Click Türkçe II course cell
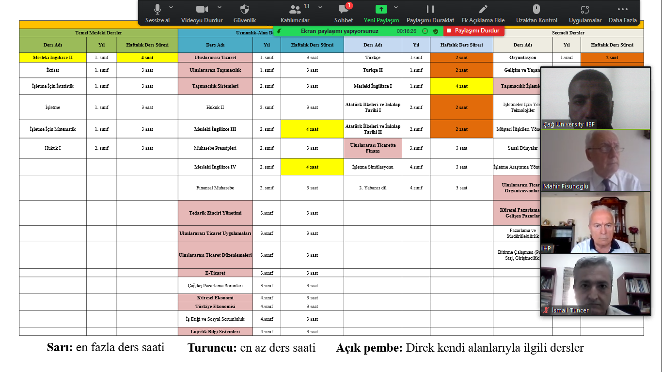The width and height of the screenshot is (662, 372). pyautogui.click(x=373, y=70)
